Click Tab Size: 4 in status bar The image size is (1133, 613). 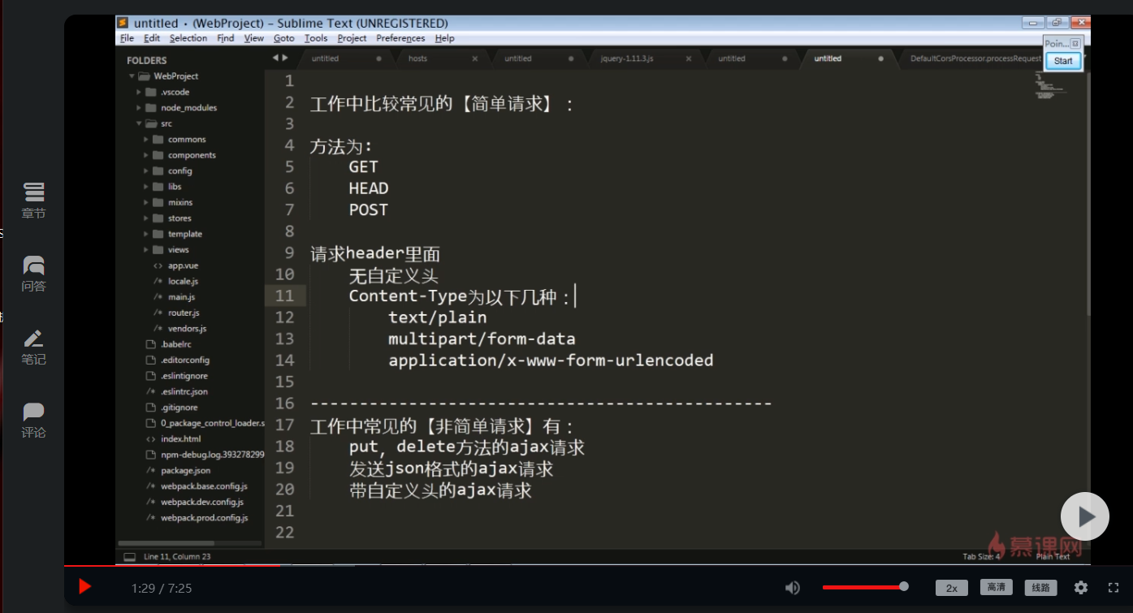pos(982,557)
